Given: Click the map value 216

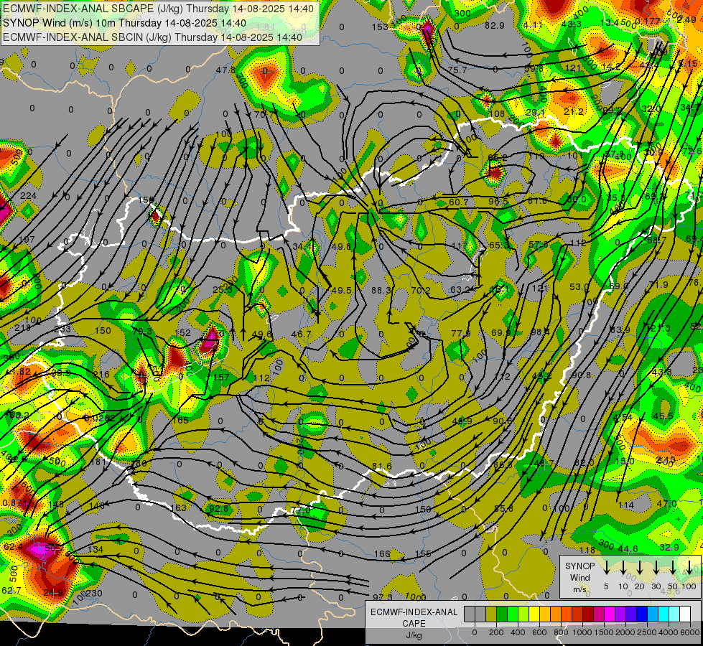Looking at the screenshot, I should tap(101, 375).
